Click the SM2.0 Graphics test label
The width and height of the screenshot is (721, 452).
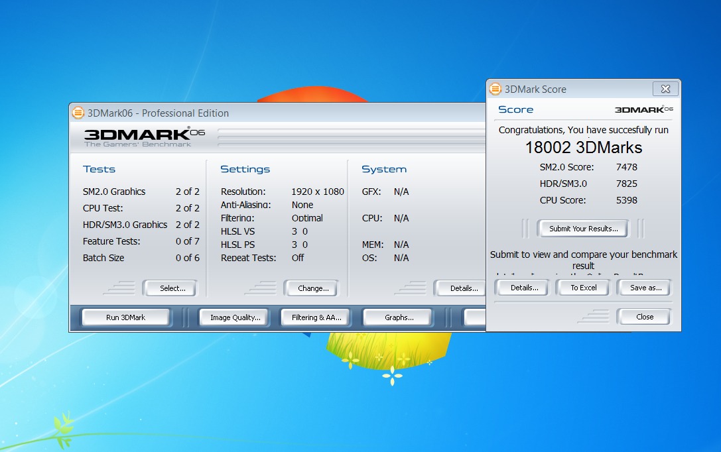tap(114, 192)
